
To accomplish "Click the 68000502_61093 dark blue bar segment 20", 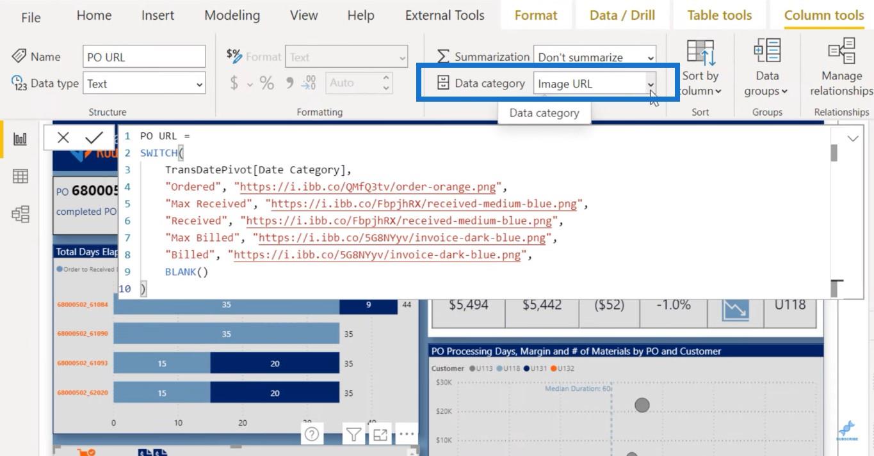I will 275,363.
